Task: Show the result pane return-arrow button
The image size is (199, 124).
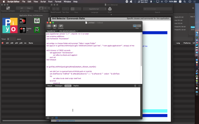Action: click(52, 118)
